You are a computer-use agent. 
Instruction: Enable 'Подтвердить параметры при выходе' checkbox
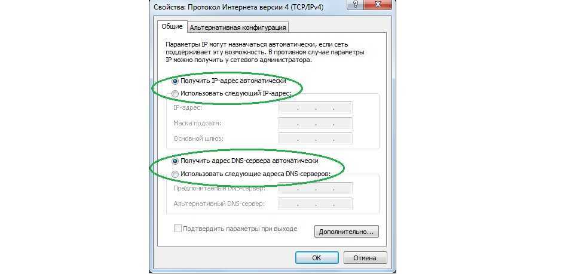[x=178, y=229]
